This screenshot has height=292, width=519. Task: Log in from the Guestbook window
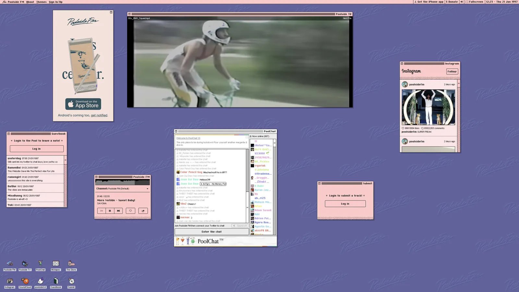[x=37, y=149]
